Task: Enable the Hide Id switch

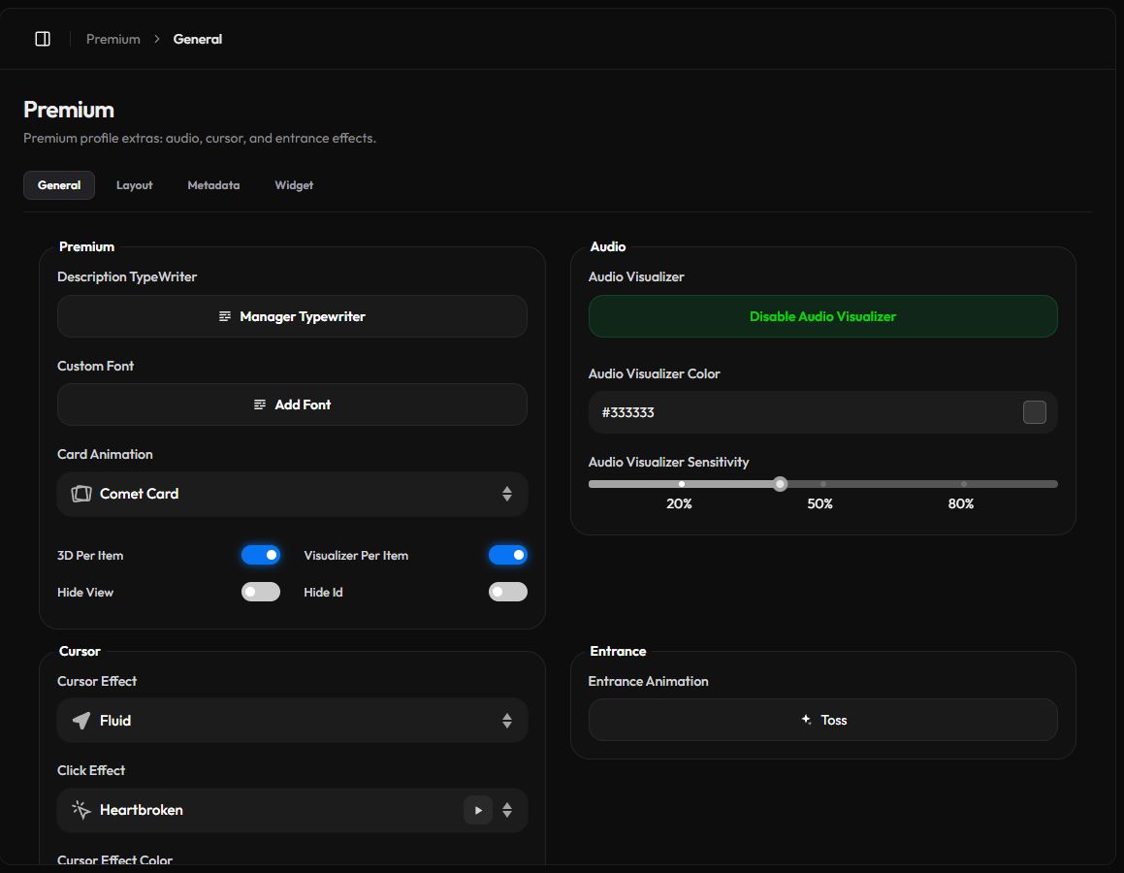Action: [507, 592]
